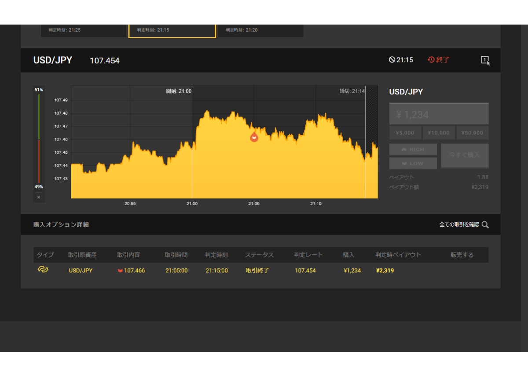Click the 転売する column header

[462, 255]
